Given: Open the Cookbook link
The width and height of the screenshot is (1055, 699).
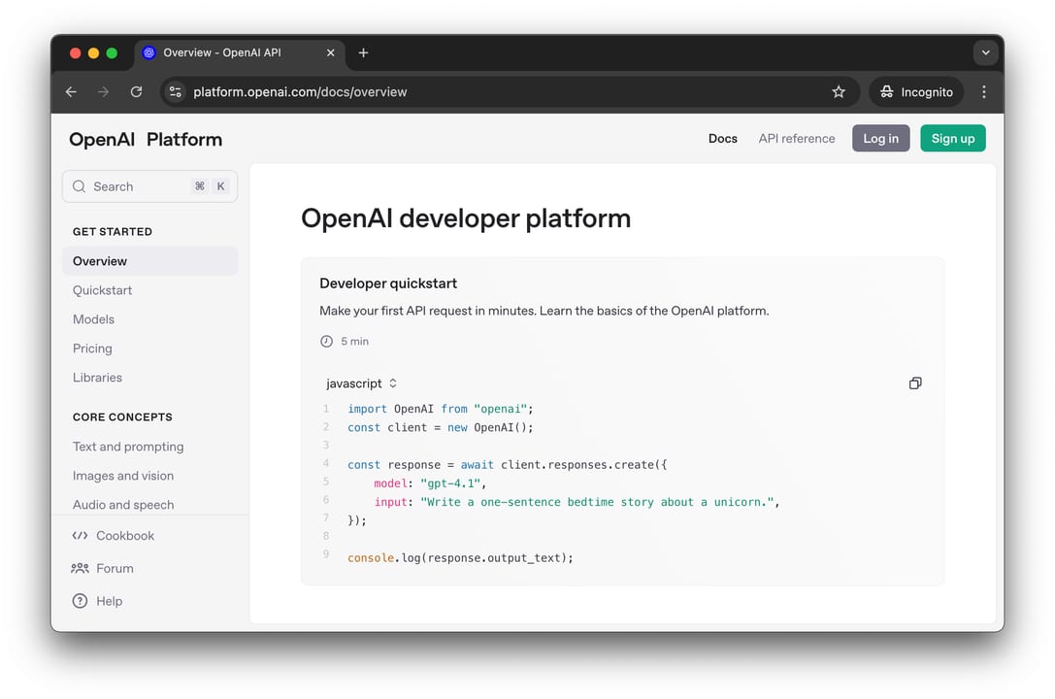Looking at the screenshot, I should (125, 536).
